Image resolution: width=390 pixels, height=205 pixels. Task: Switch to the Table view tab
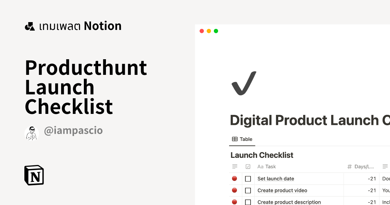(242, 139)
